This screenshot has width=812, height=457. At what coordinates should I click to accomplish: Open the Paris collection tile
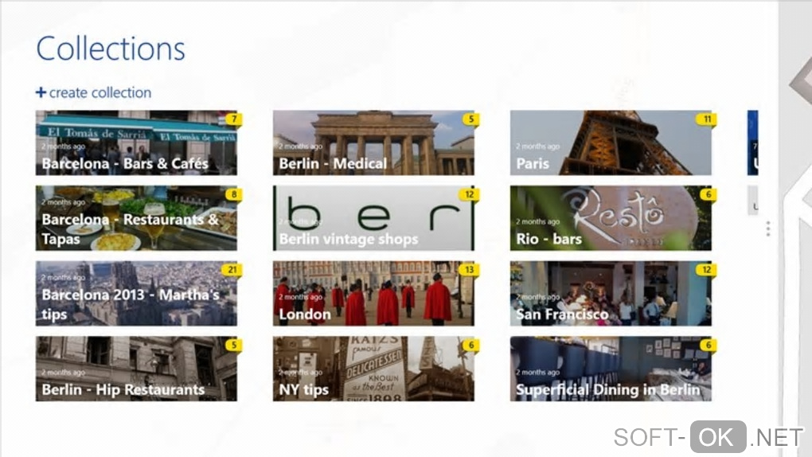611,143
